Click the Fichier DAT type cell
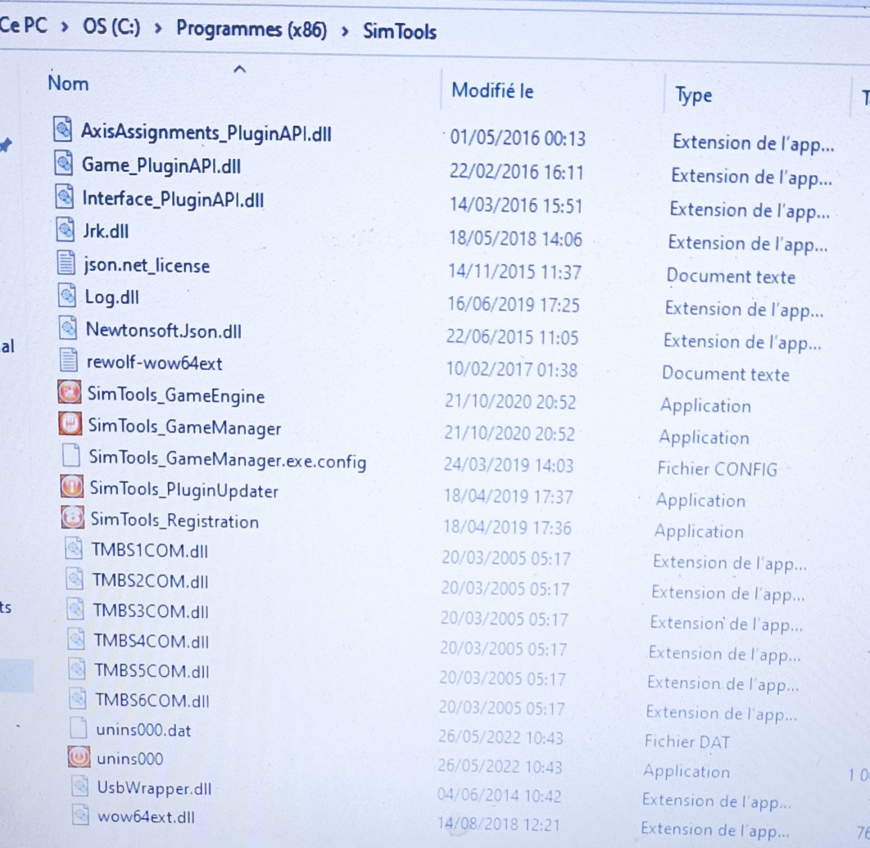This screenshot has height=848, width=870. (x=687, y=741)
